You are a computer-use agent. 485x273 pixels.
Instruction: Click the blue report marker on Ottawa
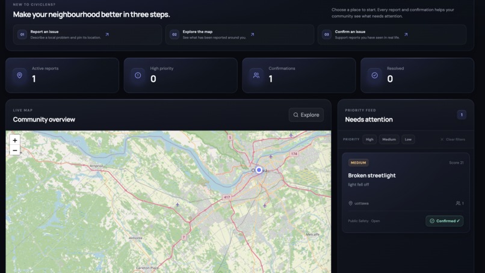pos(259,170)
